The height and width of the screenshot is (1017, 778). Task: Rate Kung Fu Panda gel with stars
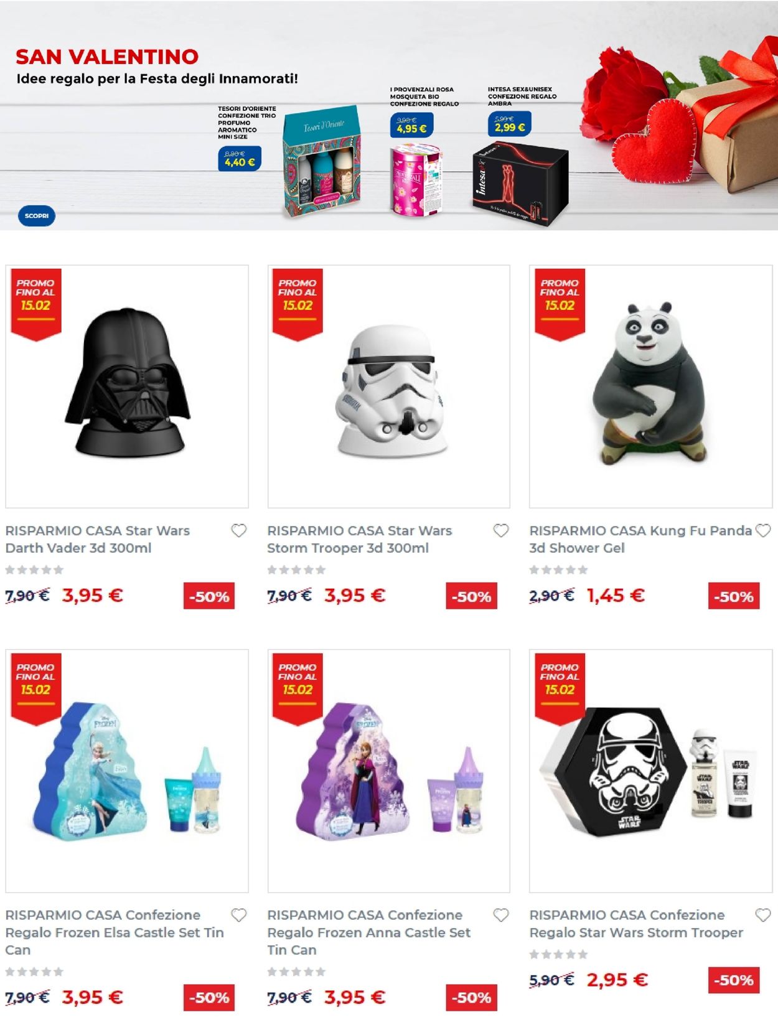(558, 570)
